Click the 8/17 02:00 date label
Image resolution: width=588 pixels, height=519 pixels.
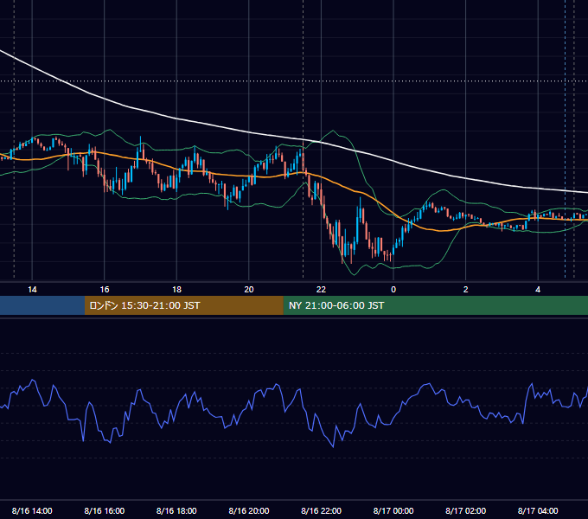[465, 510]
